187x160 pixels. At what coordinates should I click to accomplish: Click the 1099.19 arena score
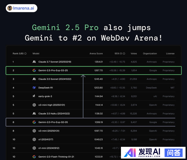coord(99,122)
